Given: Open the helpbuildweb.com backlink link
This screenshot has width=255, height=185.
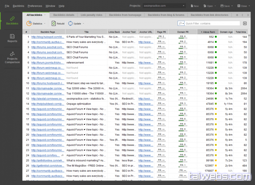Looking at the screenshot, I should coord(47,104).
